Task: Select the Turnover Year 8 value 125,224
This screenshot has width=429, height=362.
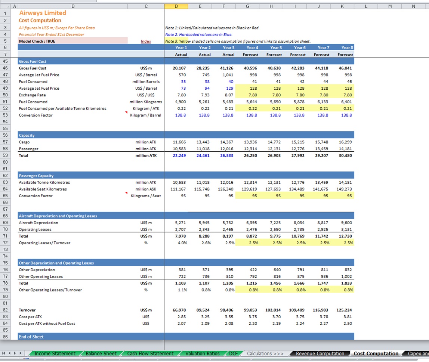Action: click(x=344, y=310)
